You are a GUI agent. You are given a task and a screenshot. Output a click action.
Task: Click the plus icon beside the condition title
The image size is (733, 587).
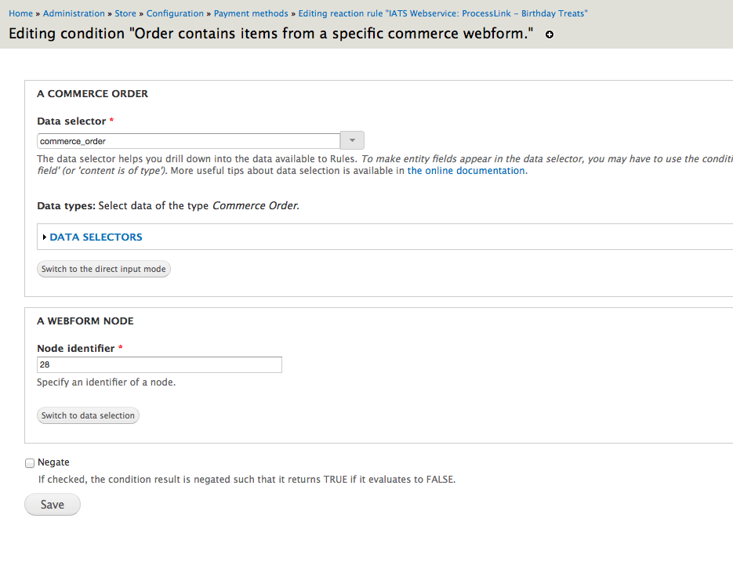click(x=548, y=34)
